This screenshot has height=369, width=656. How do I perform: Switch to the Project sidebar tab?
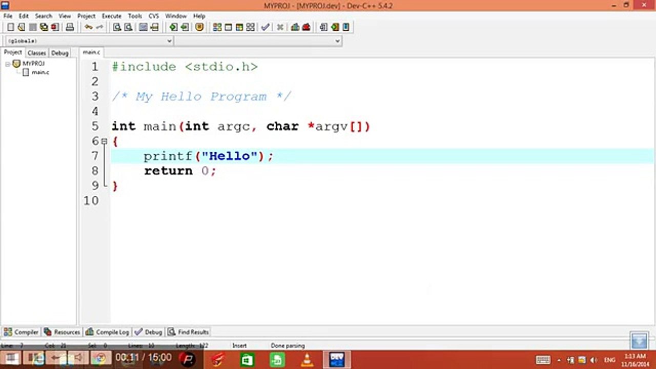13,52
